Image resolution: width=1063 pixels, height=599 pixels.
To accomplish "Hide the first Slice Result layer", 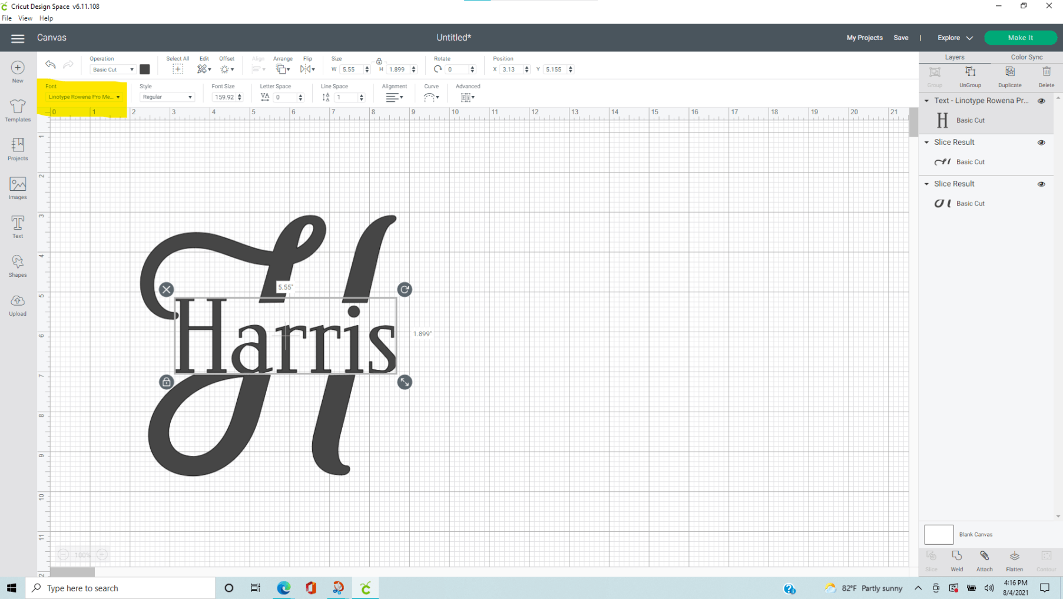I will tap(1041, 142).
